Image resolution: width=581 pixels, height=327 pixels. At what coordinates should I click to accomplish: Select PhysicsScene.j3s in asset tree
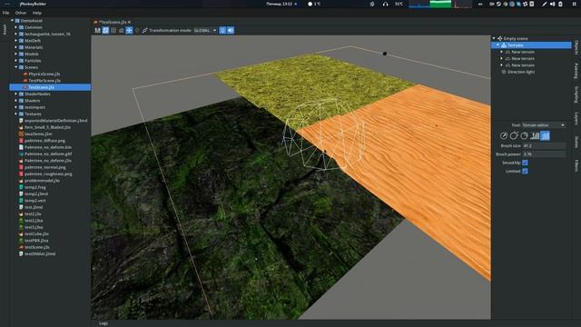[x=42, y=74]
